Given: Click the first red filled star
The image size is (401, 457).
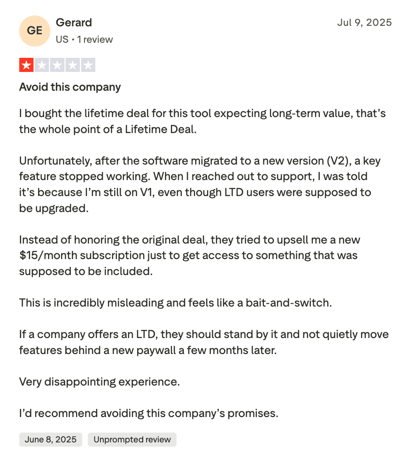Looking at the screenshot, I should pos(26,65).
